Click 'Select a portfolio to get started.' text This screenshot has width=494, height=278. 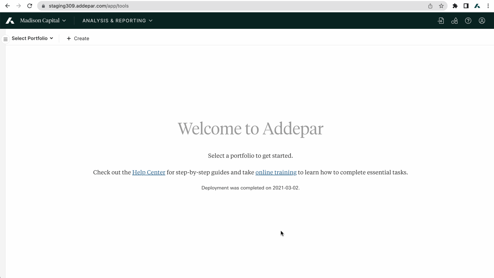coord(250,156)
